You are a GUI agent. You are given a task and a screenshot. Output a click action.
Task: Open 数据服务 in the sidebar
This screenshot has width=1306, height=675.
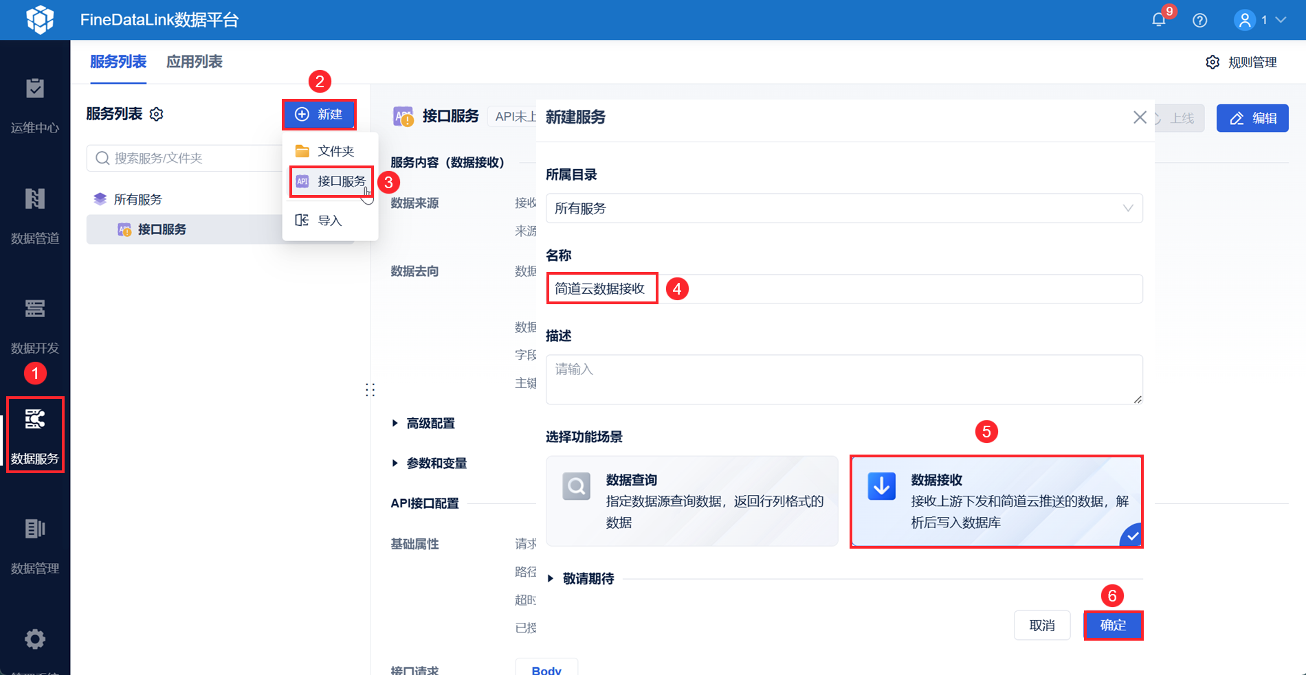tap(35, 435)
